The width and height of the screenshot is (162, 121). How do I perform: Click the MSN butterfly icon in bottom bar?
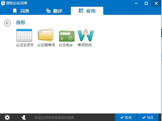(x=24, y=117)
